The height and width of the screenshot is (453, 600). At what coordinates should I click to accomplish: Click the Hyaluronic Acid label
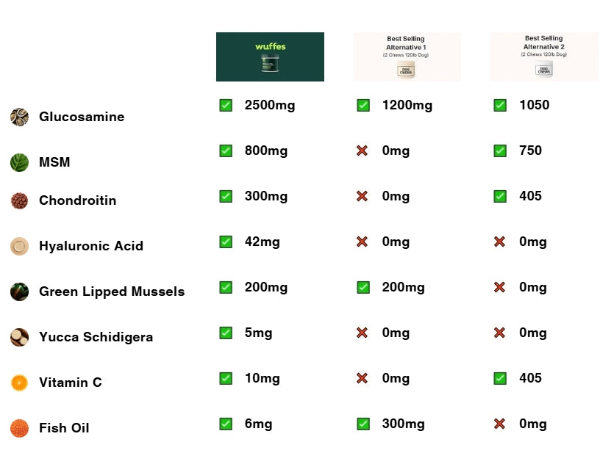click(x=91, y=246)
